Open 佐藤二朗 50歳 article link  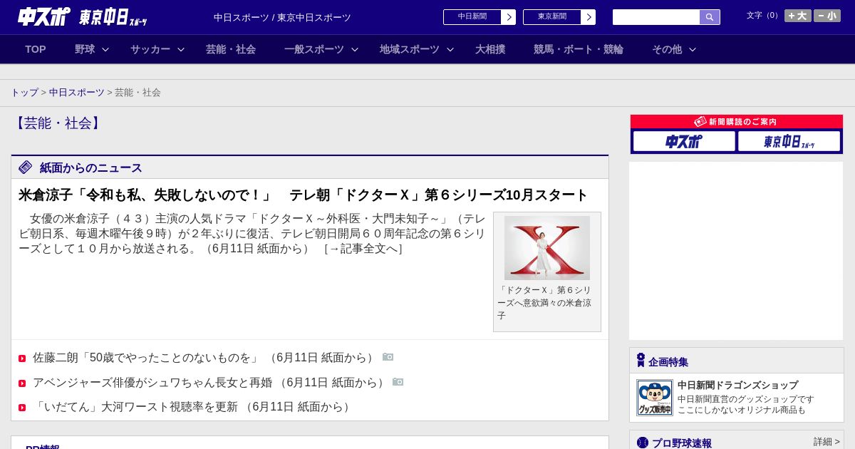[x=204, y=358]
